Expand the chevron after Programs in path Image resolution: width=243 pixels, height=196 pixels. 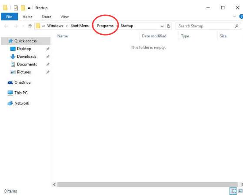tap(117, 26)
